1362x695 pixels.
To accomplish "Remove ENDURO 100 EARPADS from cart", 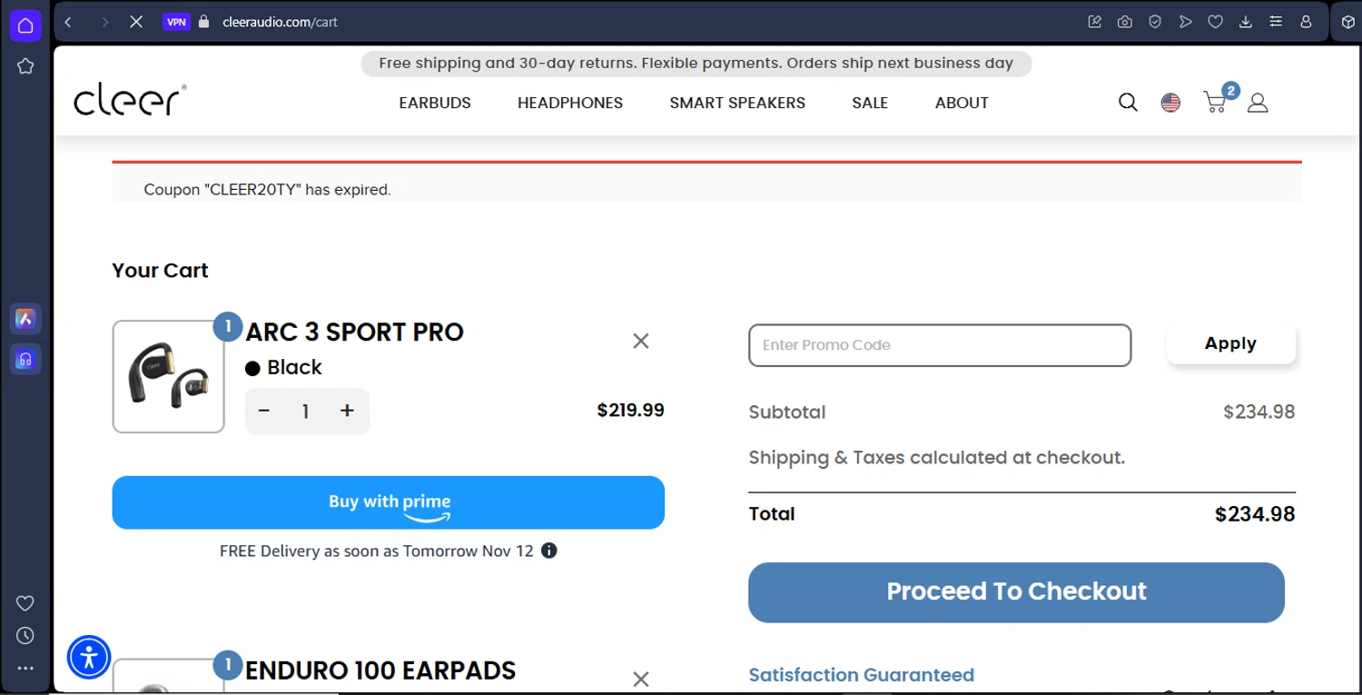I will 641,679.
